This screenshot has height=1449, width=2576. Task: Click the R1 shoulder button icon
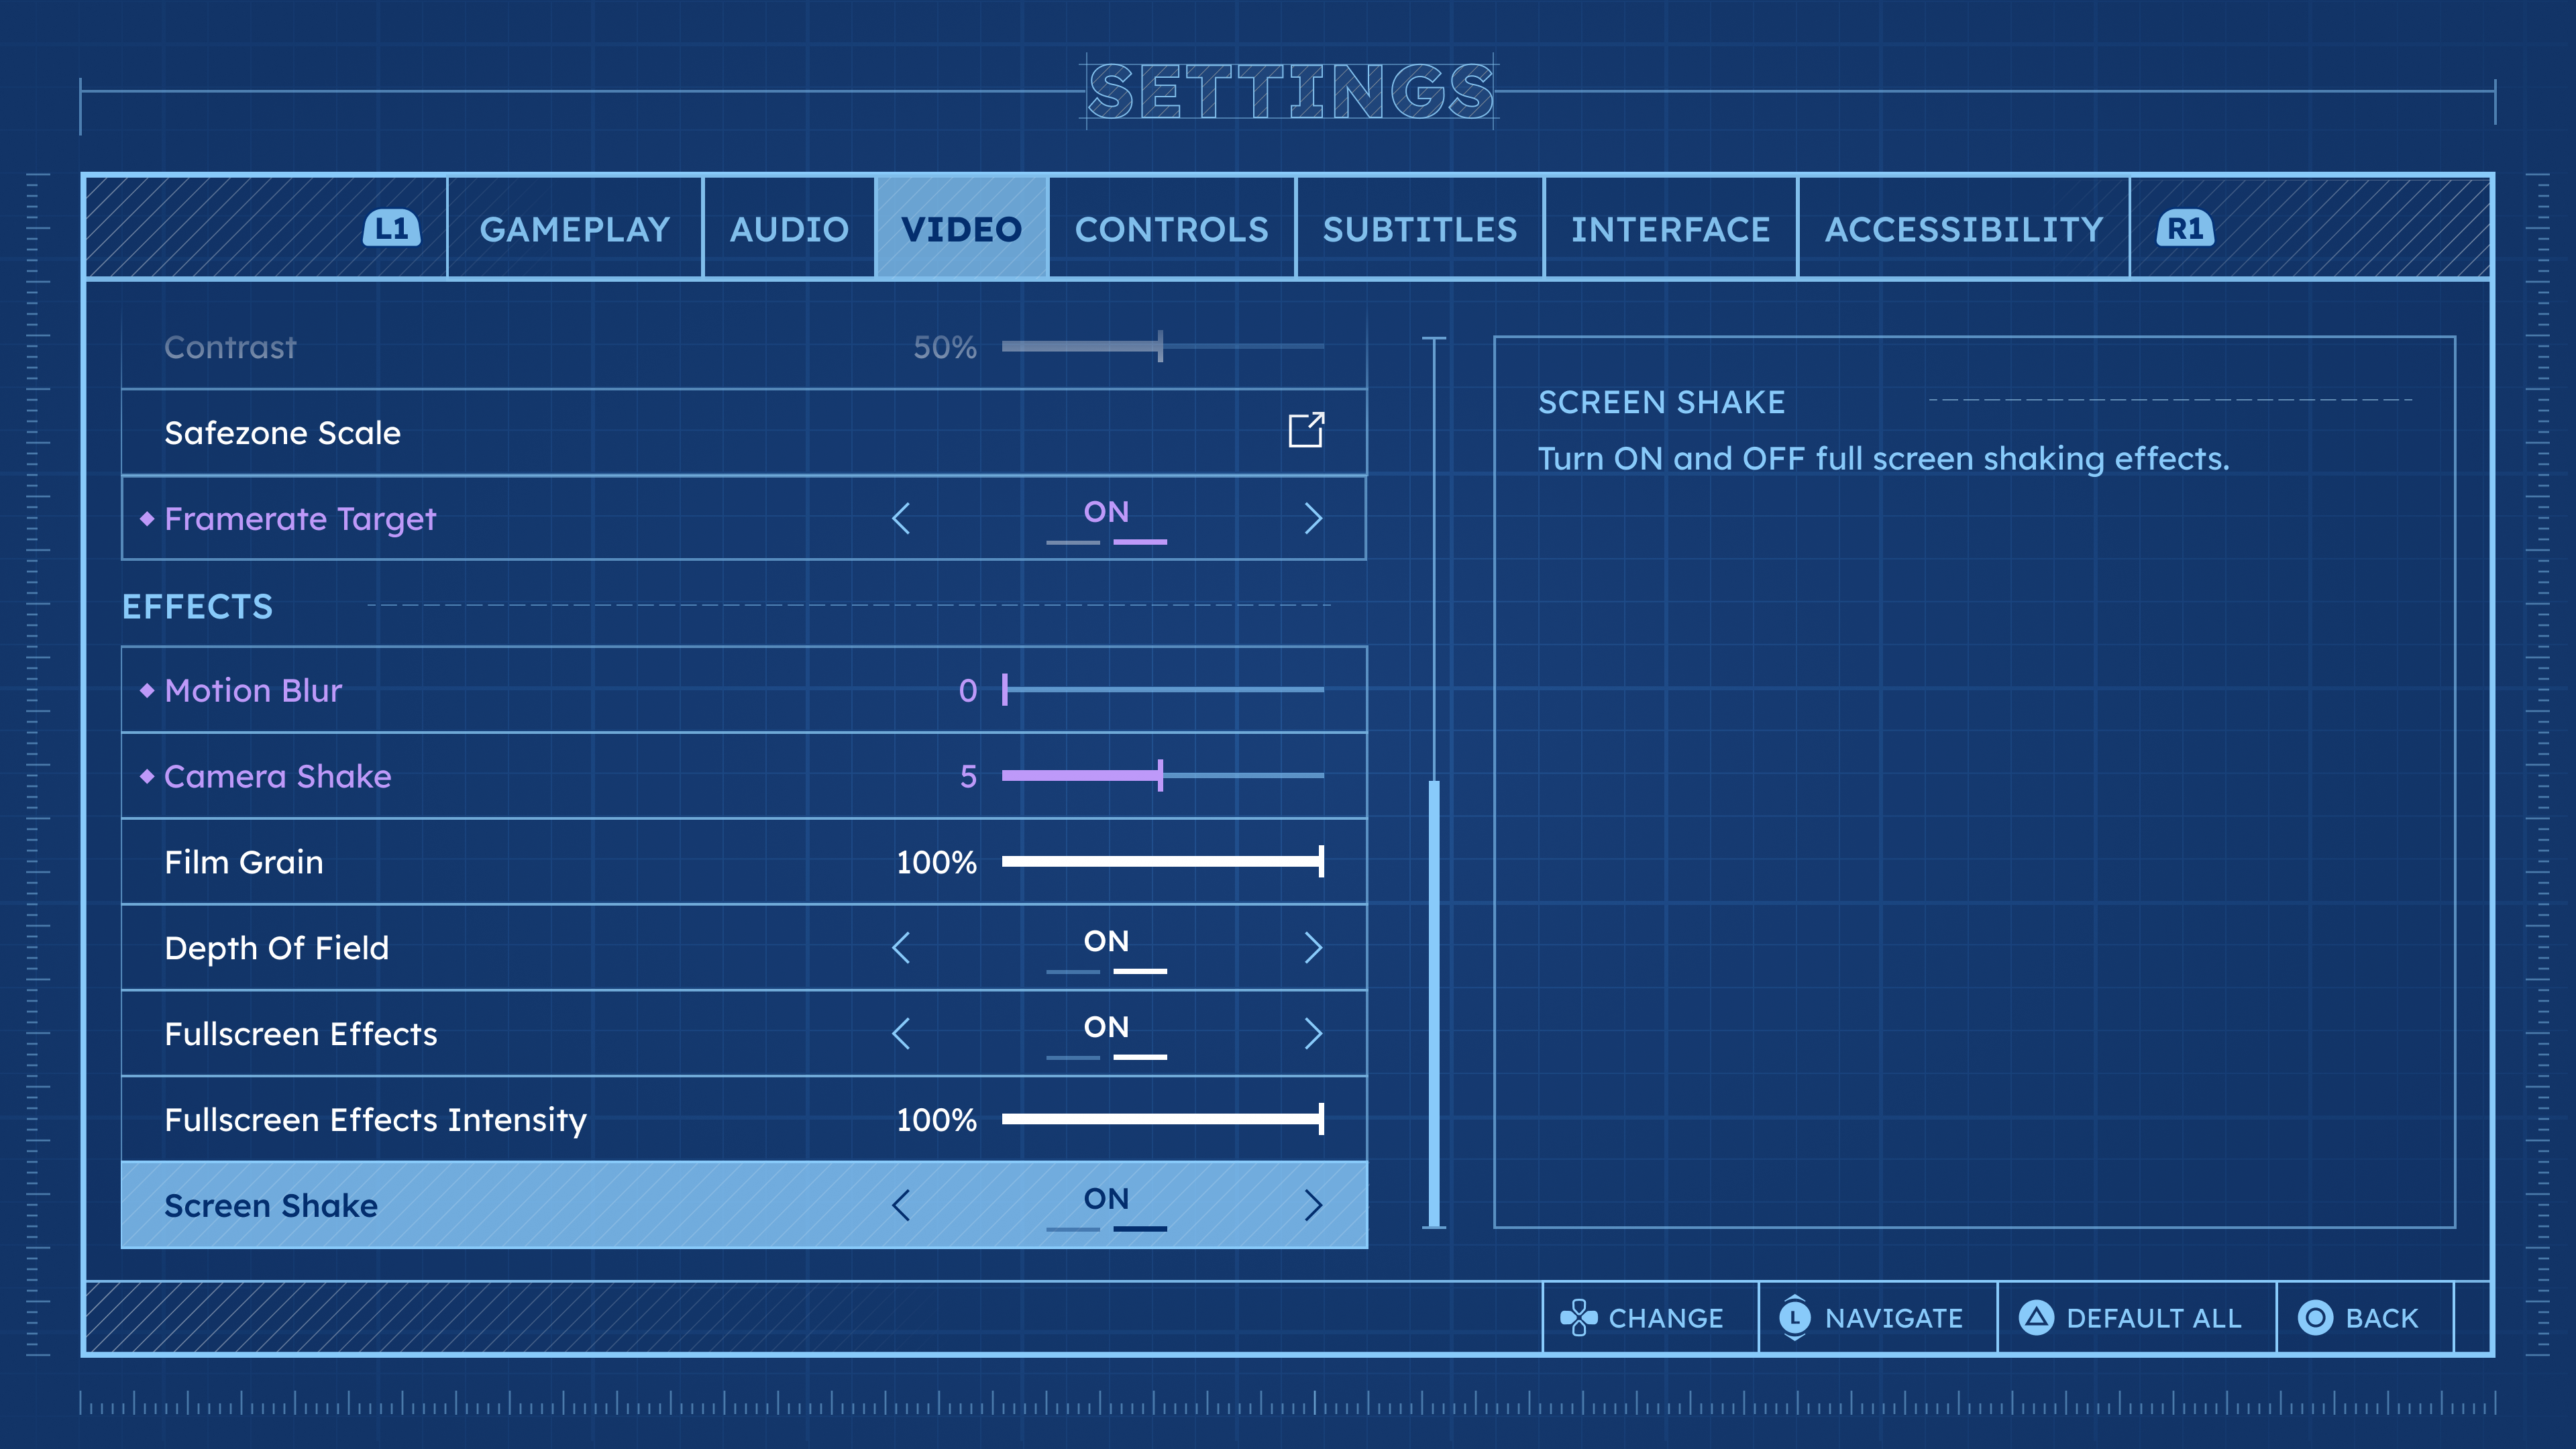pyautogui.click(x=2185, y=229)
